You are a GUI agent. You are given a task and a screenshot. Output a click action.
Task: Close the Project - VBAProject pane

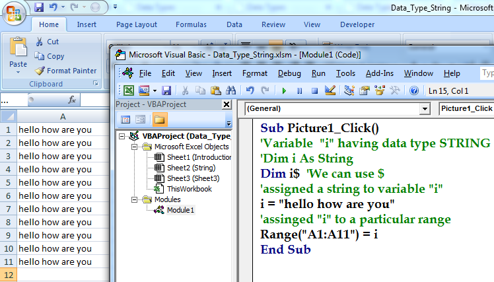(x=227, y=104)
